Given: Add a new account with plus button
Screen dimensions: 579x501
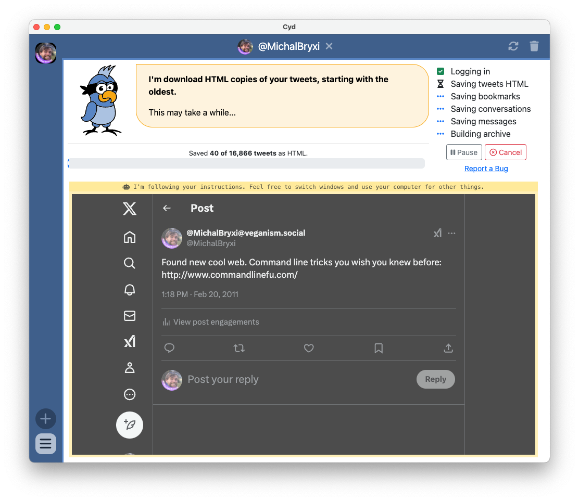Looking at the screenshot, I should (46, 419).
